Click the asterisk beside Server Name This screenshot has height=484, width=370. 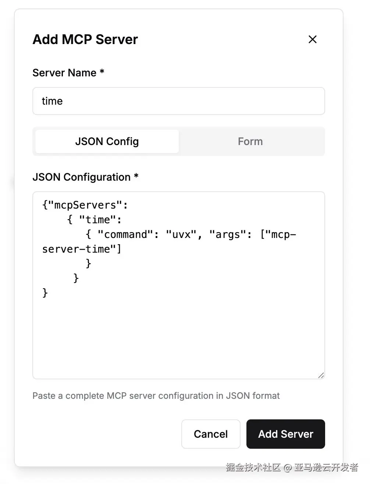102,72
